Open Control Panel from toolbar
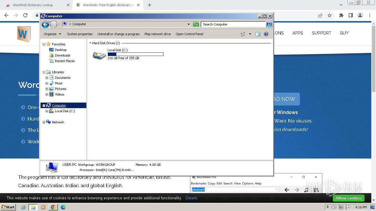 click(189, 34)
